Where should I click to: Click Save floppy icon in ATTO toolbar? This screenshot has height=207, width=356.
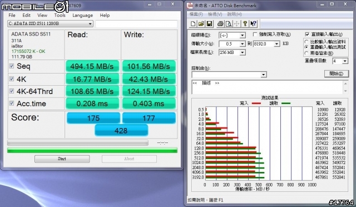point(209,23)
